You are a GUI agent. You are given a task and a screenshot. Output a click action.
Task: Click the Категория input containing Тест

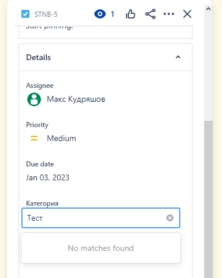tap(101, 218)
